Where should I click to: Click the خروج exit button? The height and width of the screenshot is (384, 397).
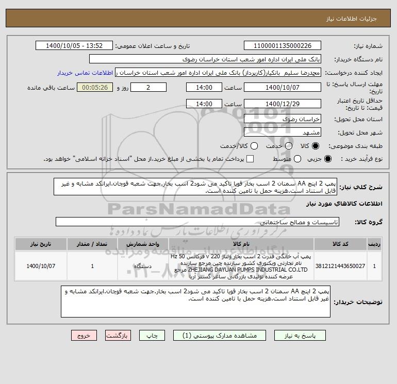coord(84,336)
